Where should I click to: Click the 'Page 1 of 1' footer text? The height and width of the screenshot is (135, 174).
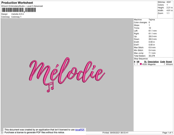pos(167,133)
